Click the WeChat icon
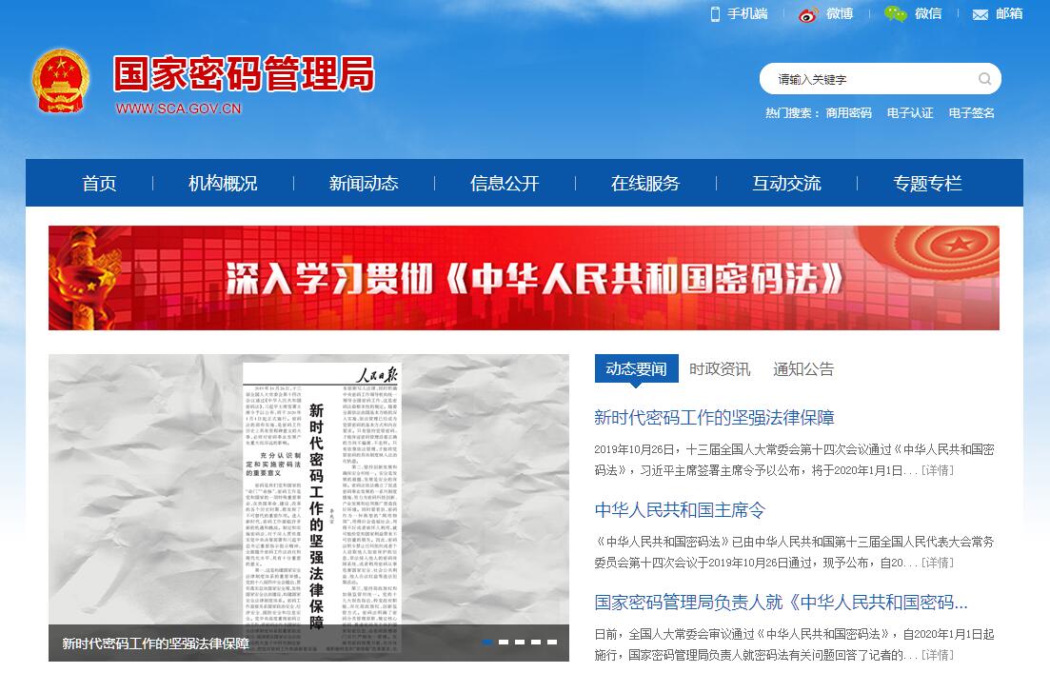 (896, 13)
